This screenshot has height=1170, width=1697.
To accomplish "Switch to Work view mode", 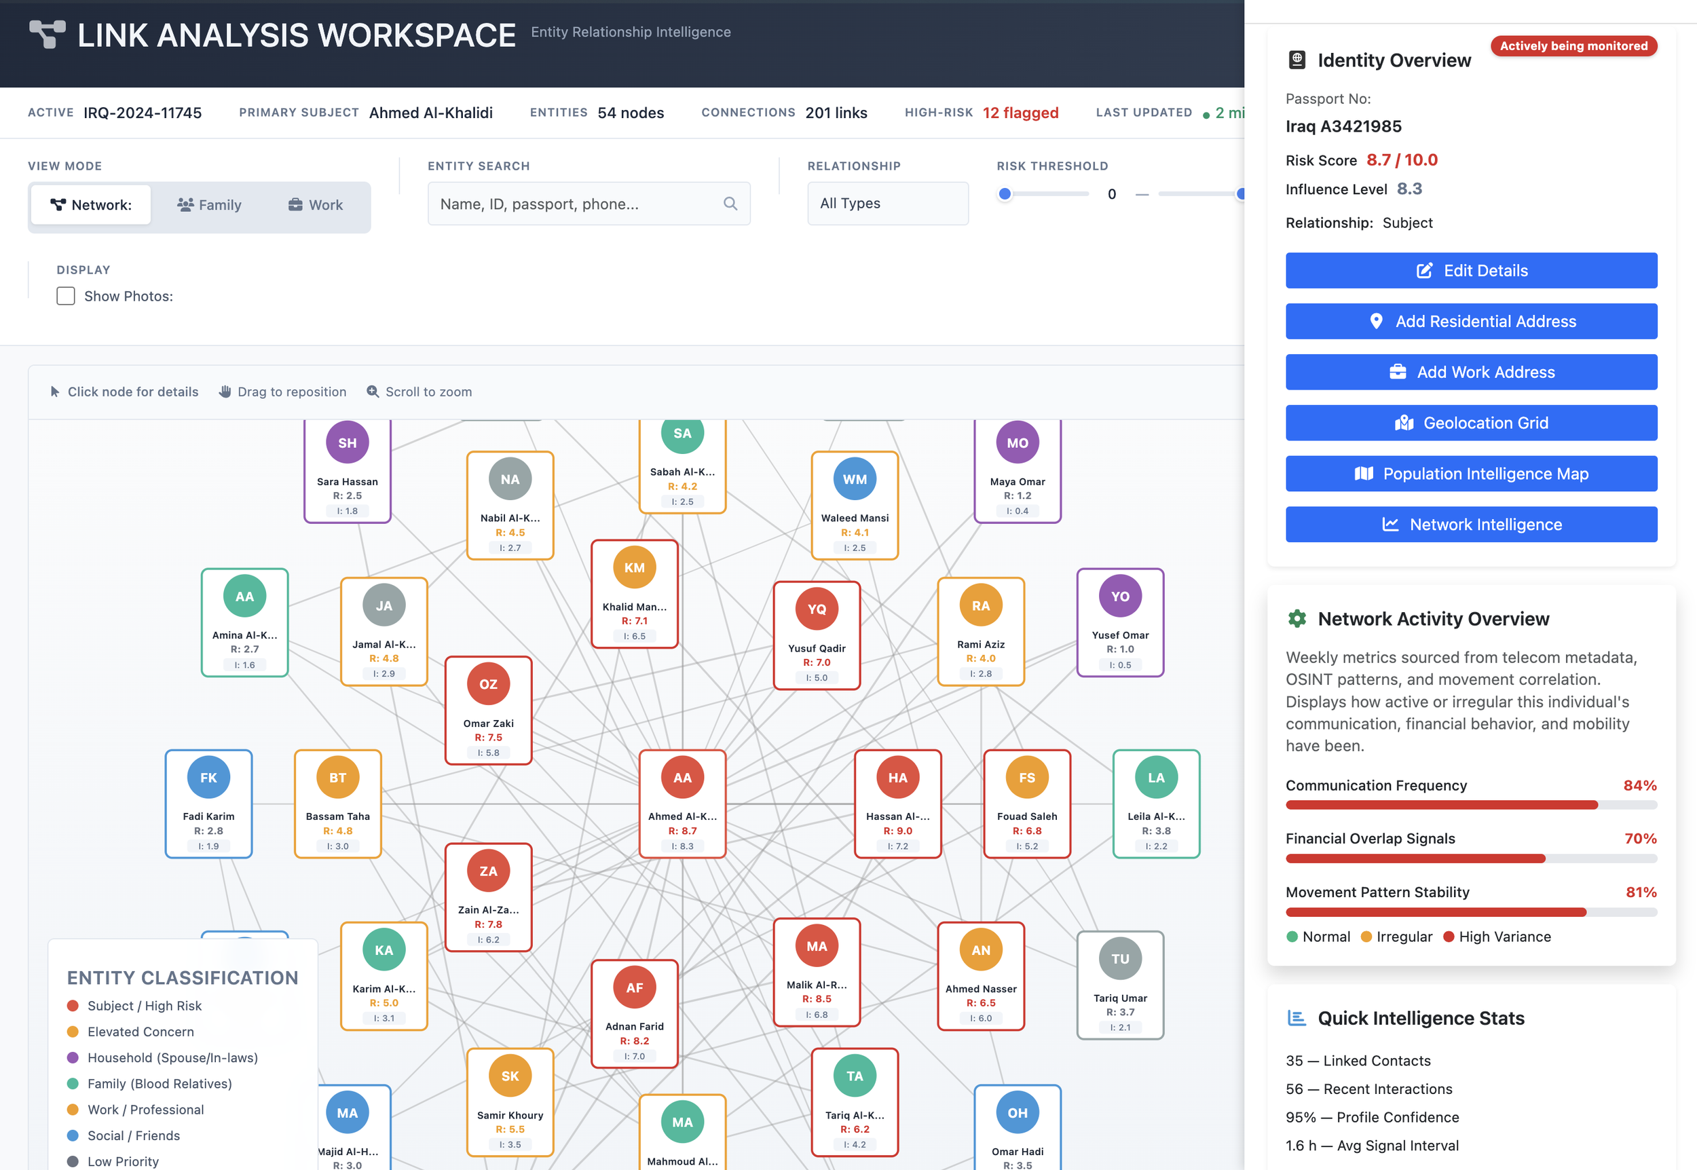I will (x=315, y=205).
